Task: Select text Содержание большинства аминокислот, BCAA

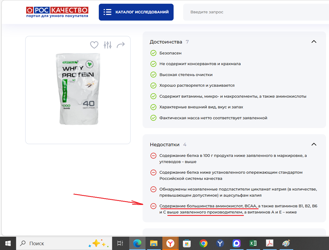Action: 208,206
